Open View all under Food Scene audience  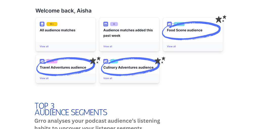tap(171, 46)
